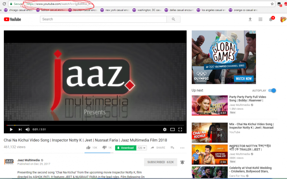
Task: Click the green Download button
Action: pyautogui.click(x=125, y=148)
